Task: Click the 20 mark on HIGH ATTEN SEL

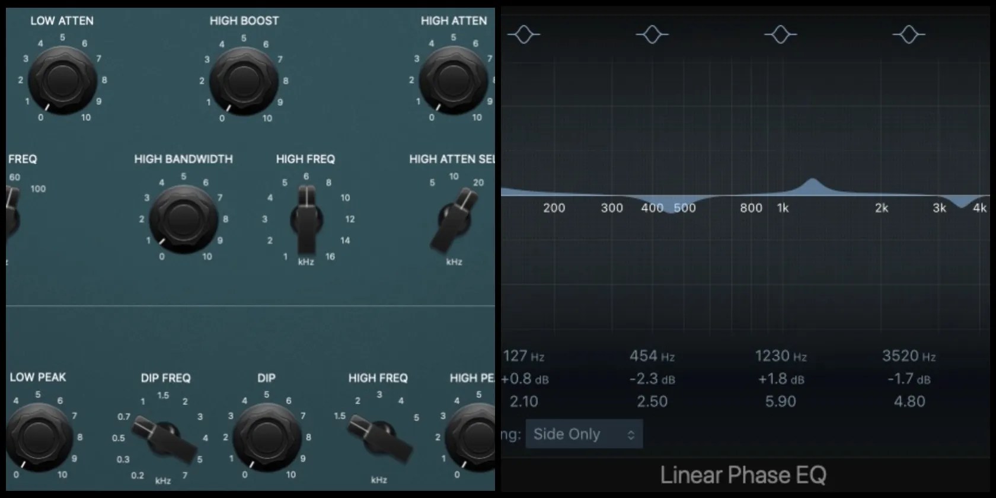Action: [x=478, y=183]
